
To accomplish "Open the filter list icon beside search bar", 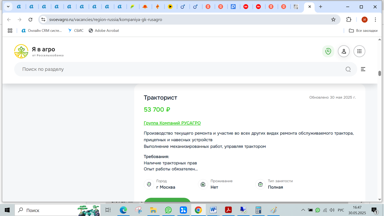I will click(x=363, y=69).
